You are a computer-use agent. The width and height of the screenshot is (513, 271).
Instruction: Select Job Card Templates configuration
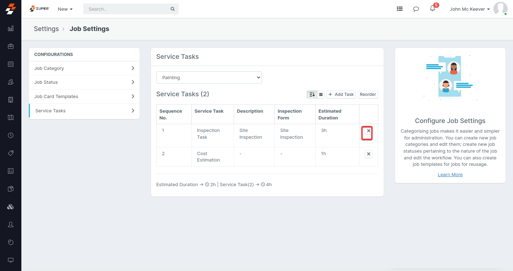(x=84, y=96)
